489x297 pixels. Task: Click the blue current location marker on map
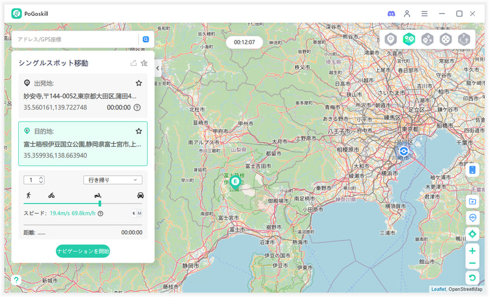coord(403,152)
